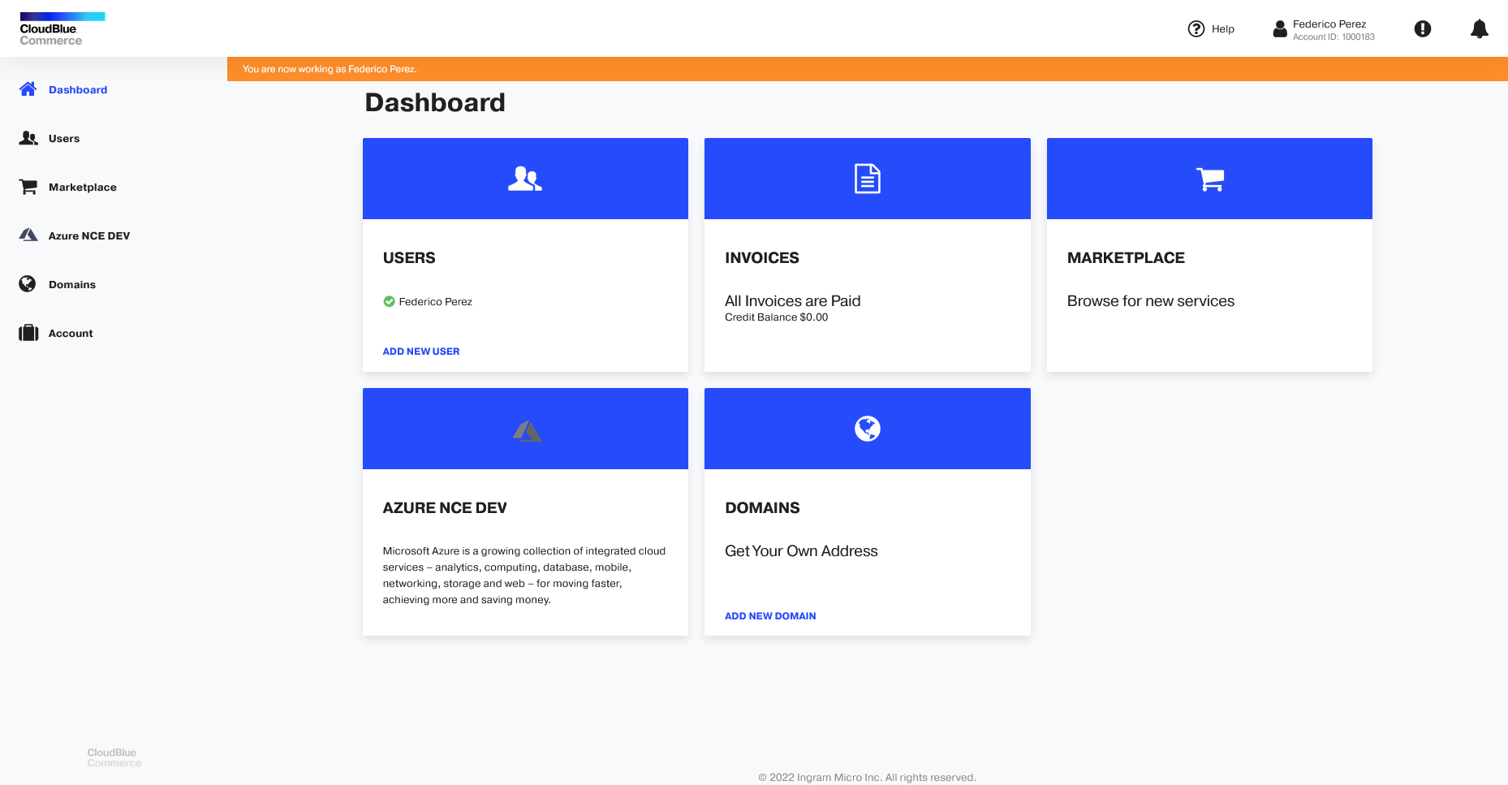Click the user profile avatar icon
The image size is (1508, 785).
tap(1280, 29)
